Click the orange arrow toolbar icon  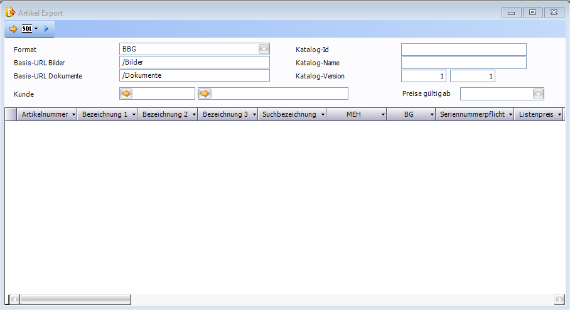coord(13,29)
